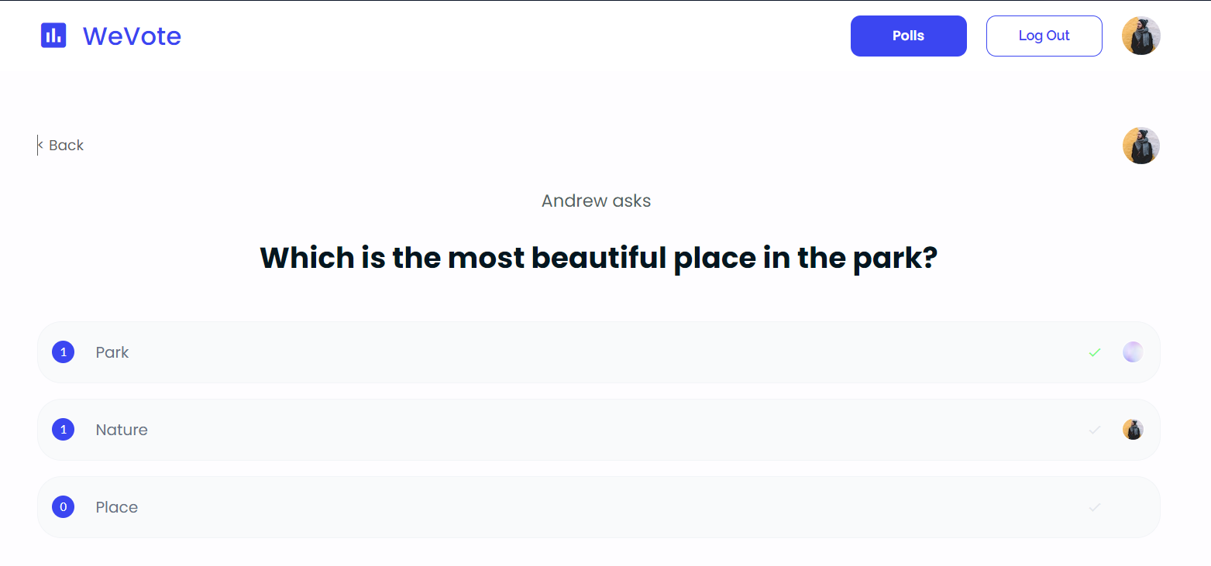Screen dimensions: 1211x566
Task: Click the WeVote brand name text
Action: coord(132,36)
